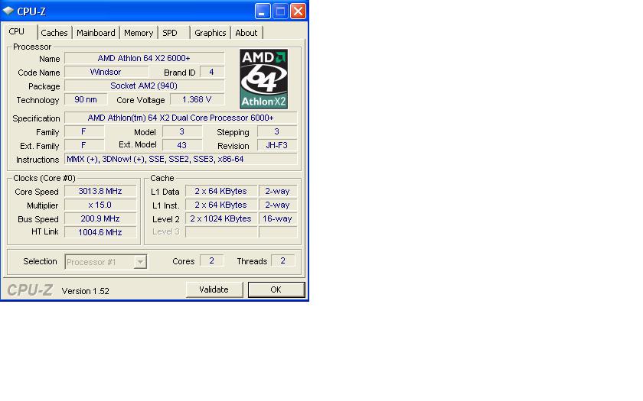Switch to the Caches tab

54,33
